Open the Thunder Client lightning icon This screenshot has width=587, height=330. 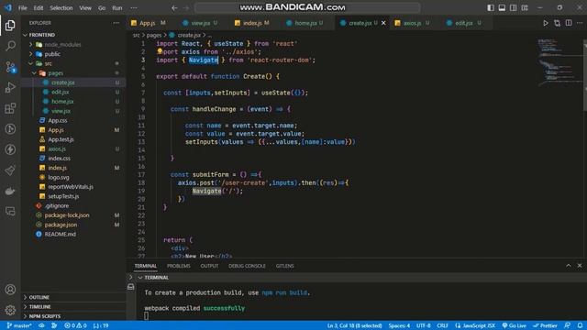[10, 149]
